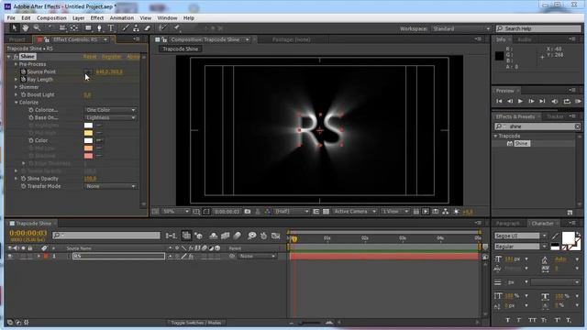Click the timeline zoom slider
The height and width of the screenshot is (330, 587).
(310, 323)
